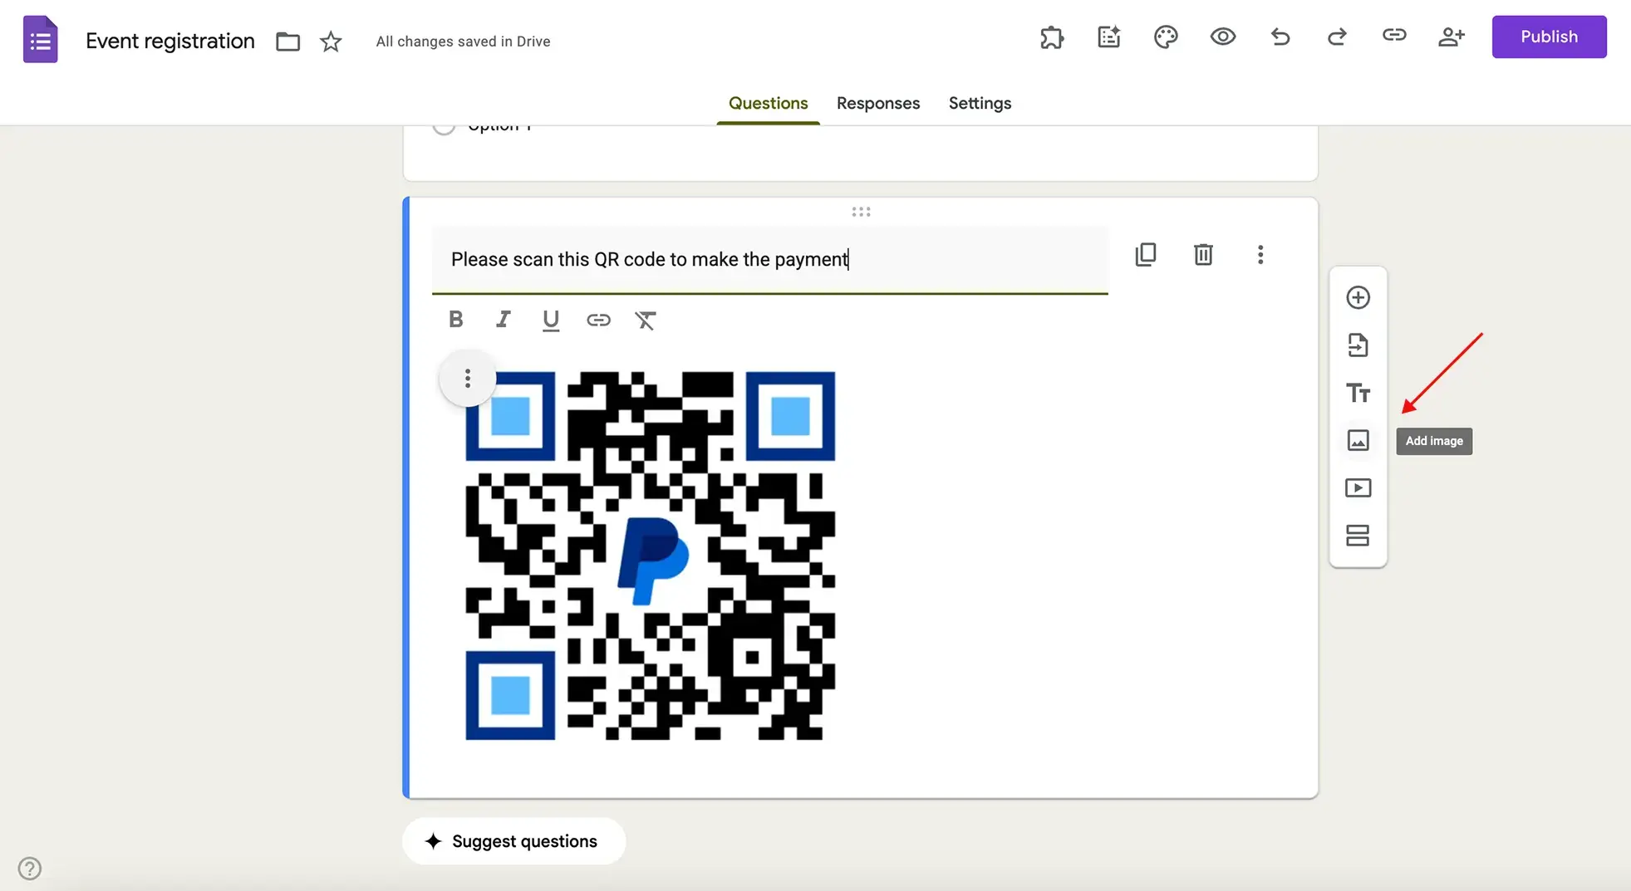Remove text formatting
Viewport: 1631px width, 891px height.
646,320
